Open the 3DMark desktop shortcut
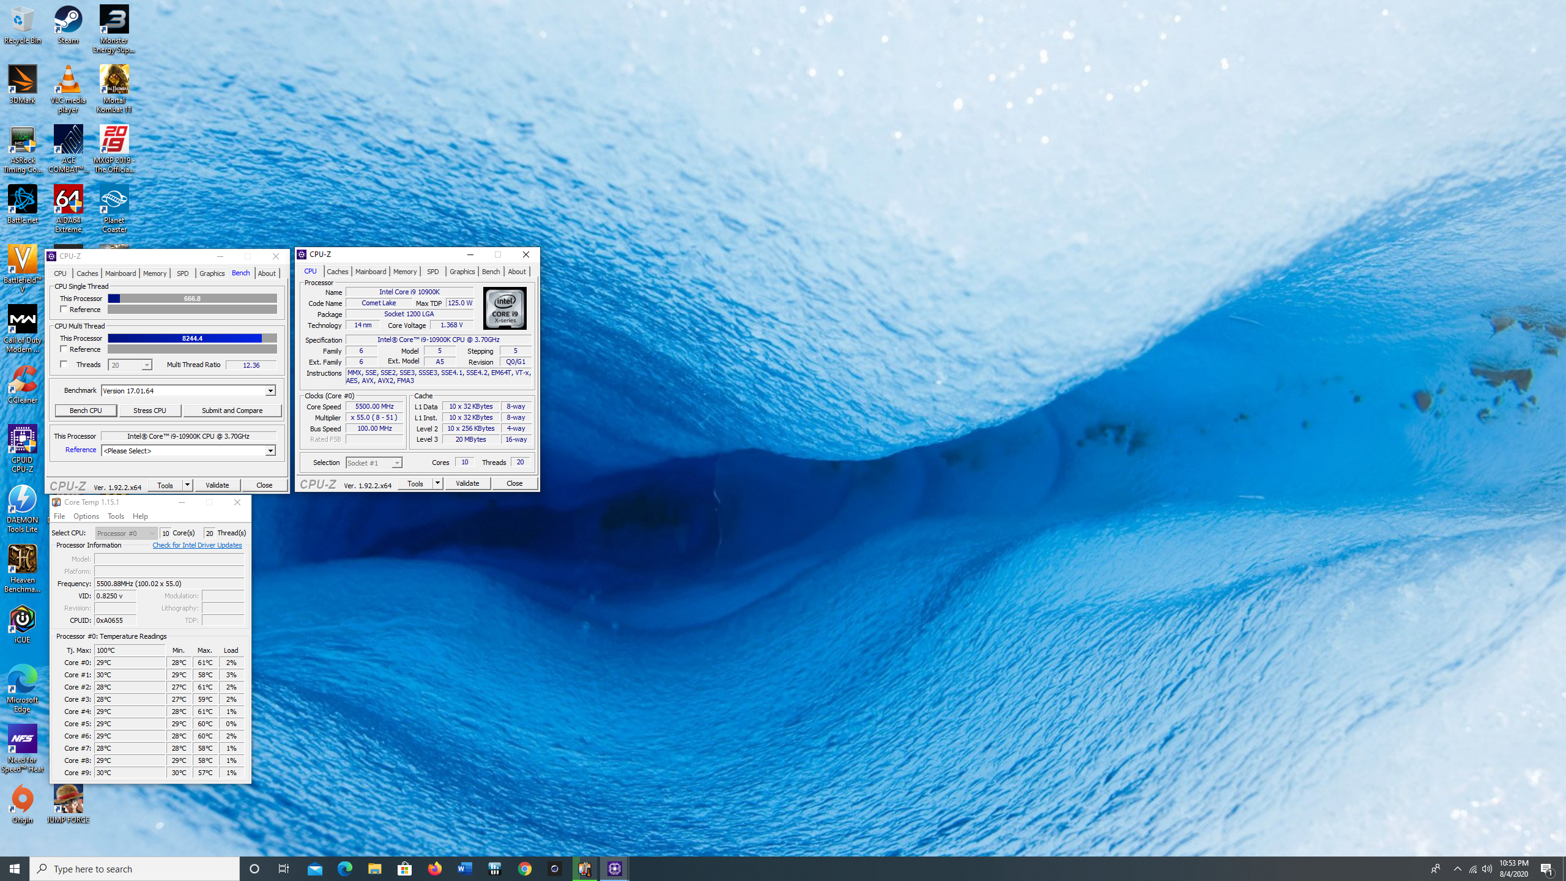The image size is (1566, 881). coord(23,85)
